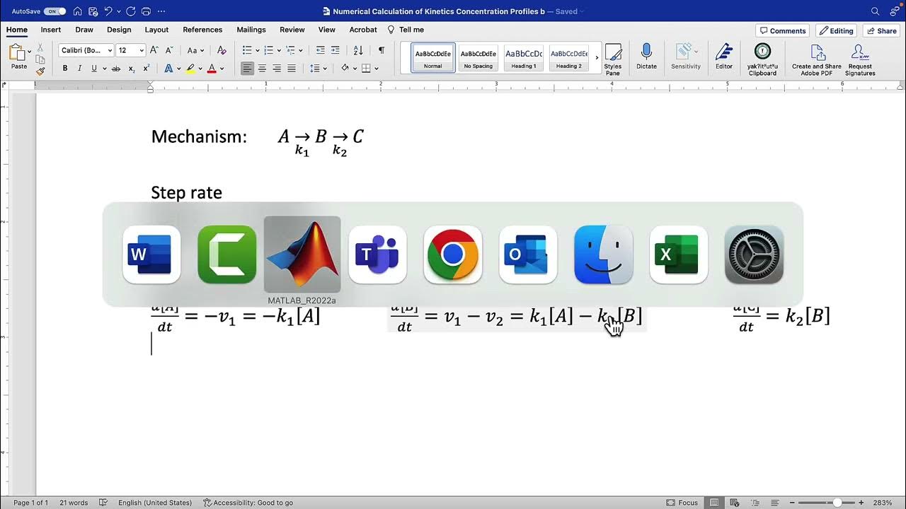Toggle Italic formatting

(79, 69)
